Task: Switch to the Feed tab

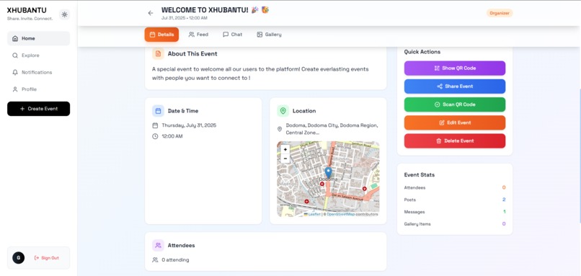Action: tap(198, 35)
